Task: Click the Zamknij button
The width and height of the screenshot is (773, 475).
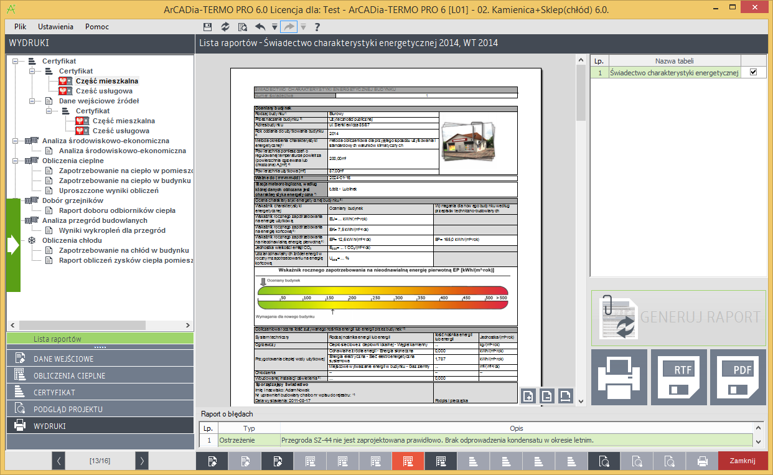Action: coord(743,461)
